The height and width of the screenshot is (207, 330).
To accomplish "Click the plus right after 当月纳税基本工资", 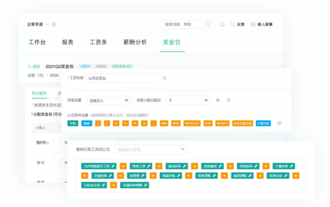I will pyautogui.click(x=123, y=166).
